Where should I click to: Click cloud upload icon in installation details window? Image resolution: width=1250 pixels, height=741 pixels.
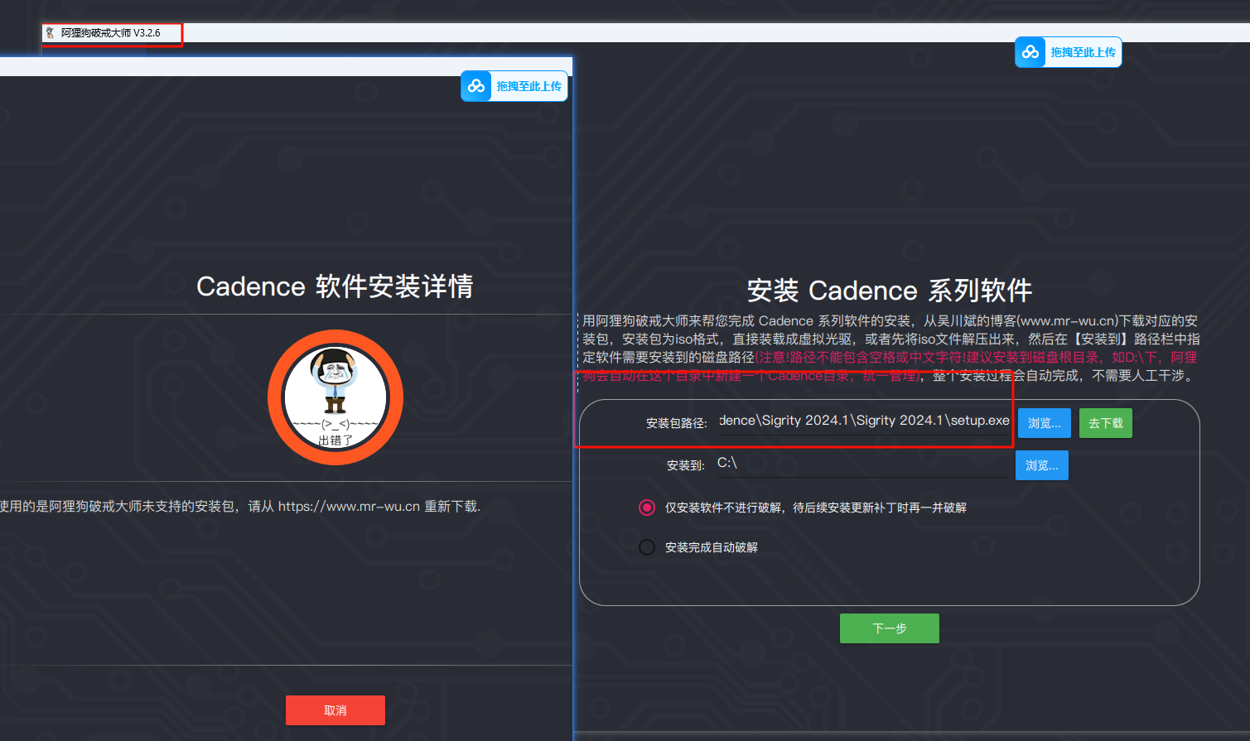[476, 86]
